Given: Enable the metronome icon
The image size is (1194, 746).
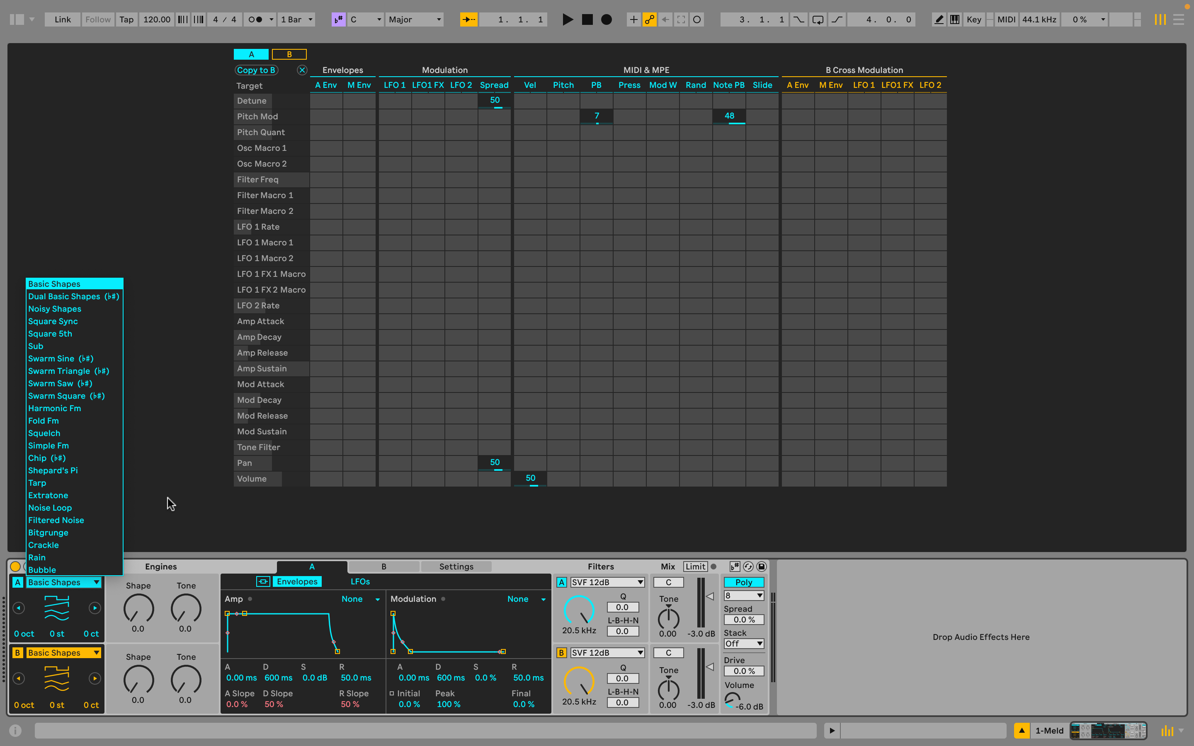Looking at the screenshot, I should 255,19.
